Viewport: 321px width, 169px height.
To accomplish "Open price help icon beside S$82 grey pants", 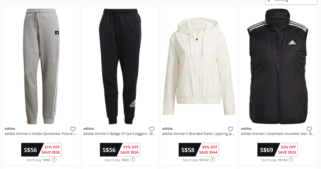I will pyautogui.click(x=54, y=160).
